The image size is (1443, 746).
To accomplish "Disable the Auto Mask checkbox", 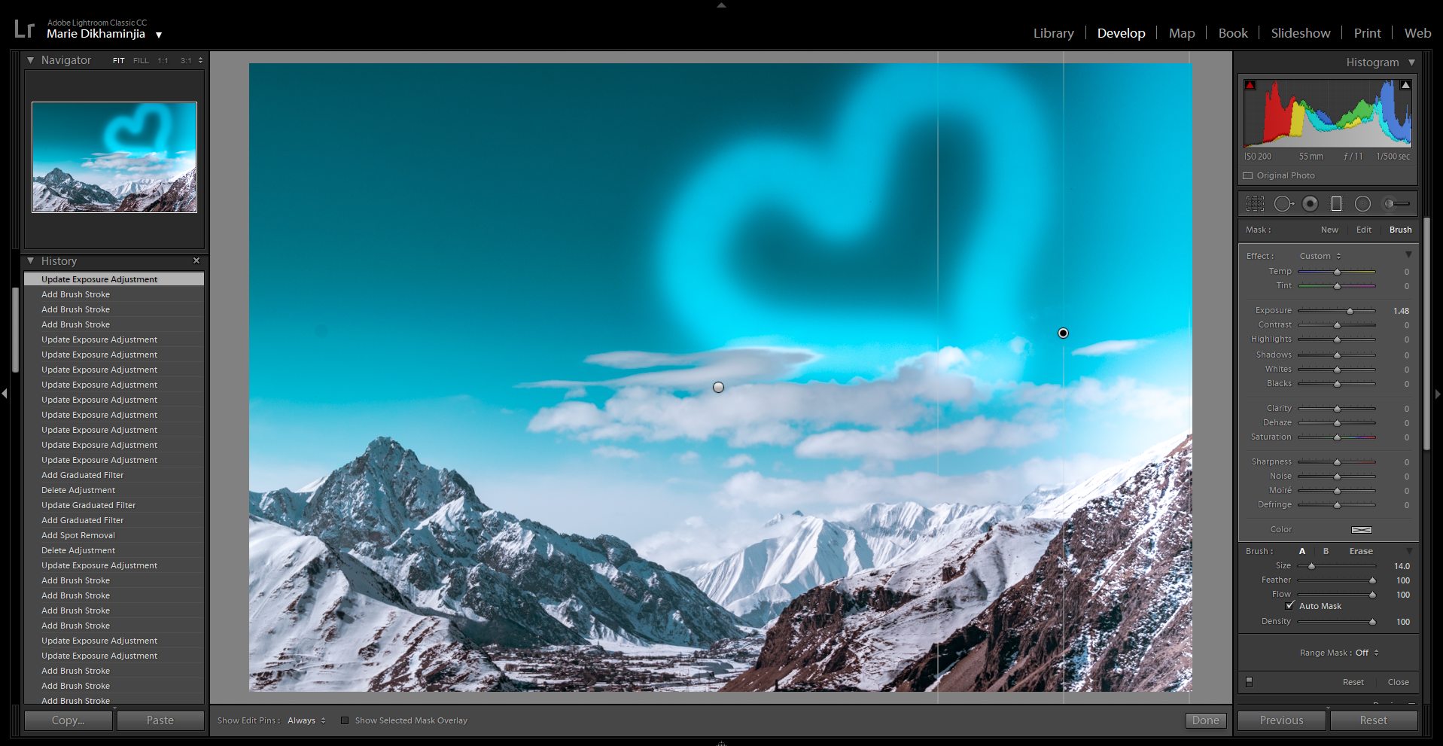I will coord(1290,606).
